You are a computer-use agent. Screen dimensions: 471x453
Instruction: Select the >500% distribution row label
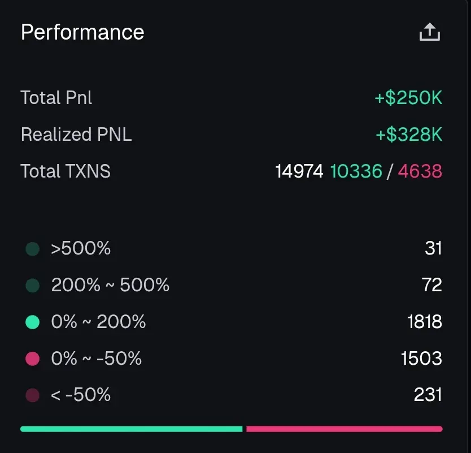tap(81, 249)
